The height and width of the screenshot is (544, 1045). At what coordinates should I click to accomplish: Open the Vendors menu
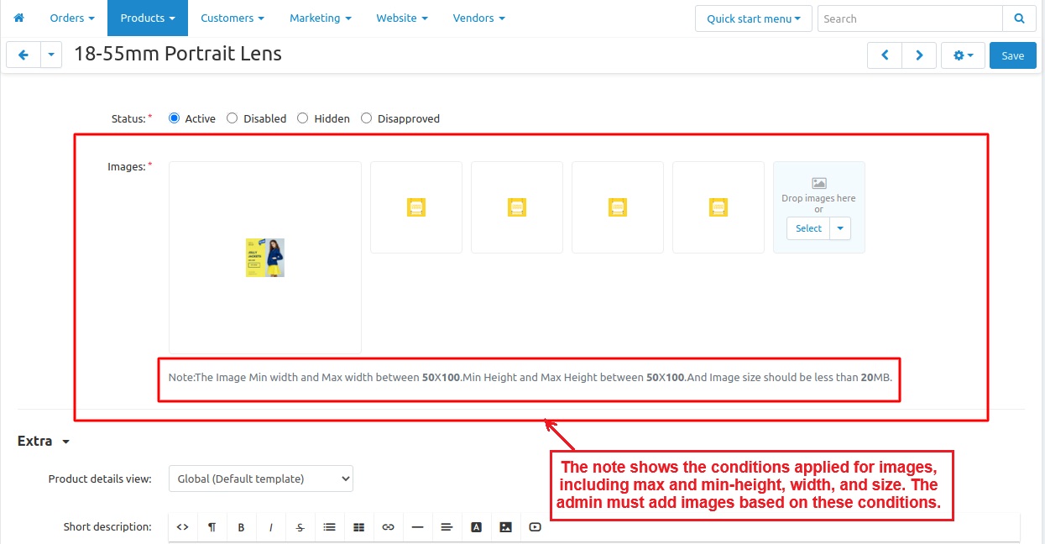(x=478, y=18)
